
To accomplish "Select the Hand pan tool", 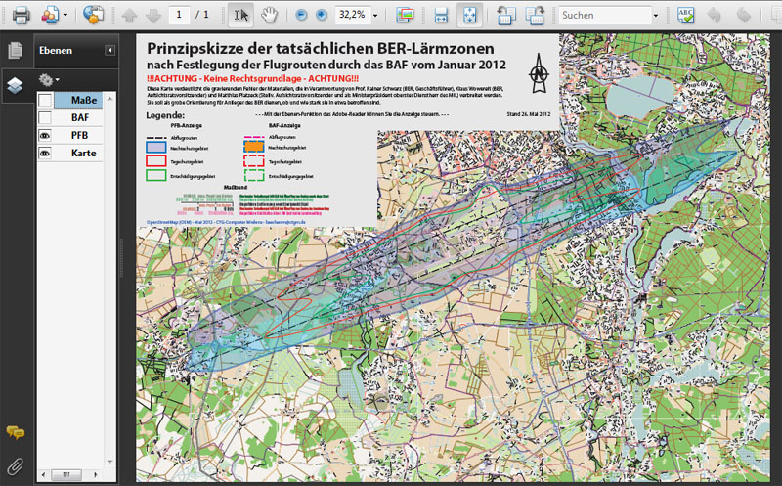I will click(x=270, y=15).
